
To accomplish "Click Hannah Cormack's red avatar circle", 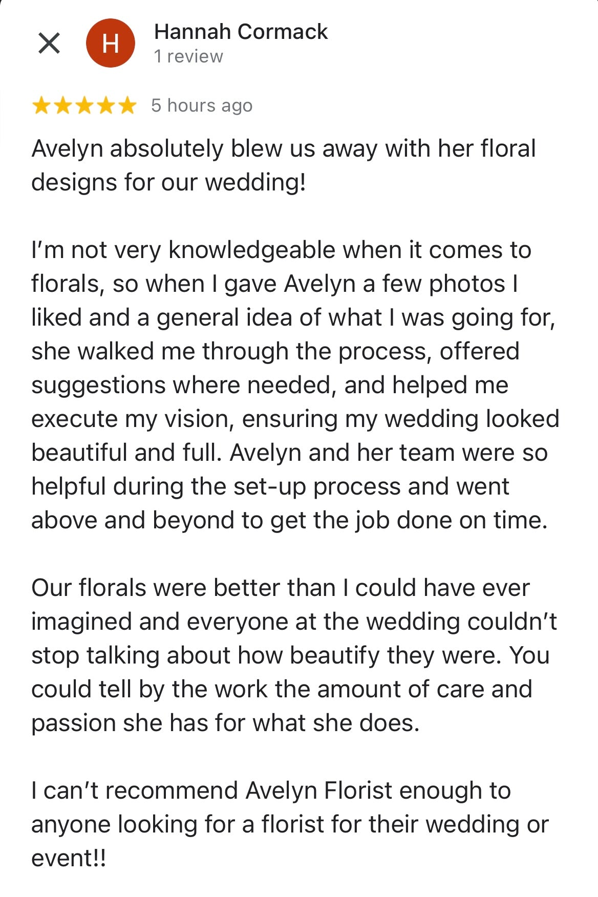I will pos(111,44).
